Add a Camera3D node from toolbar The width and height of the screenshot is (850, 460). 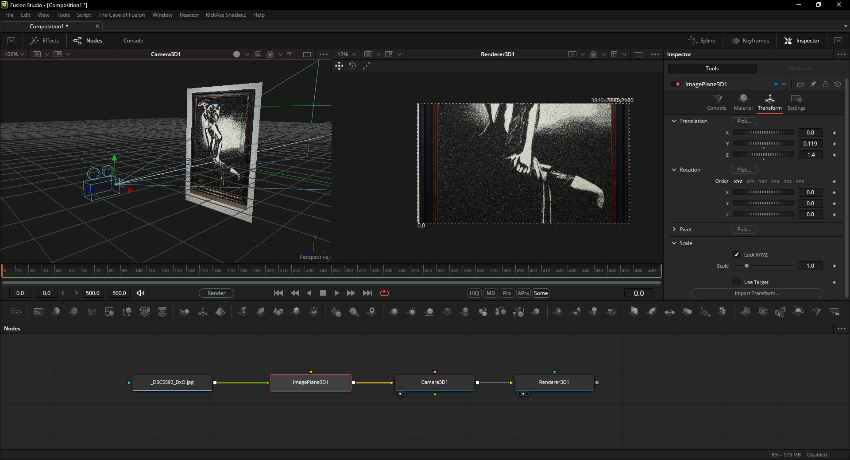763,311
